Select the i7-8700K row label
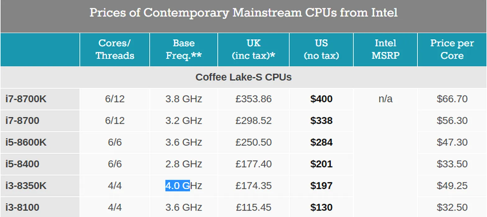 tap(26, 99)
